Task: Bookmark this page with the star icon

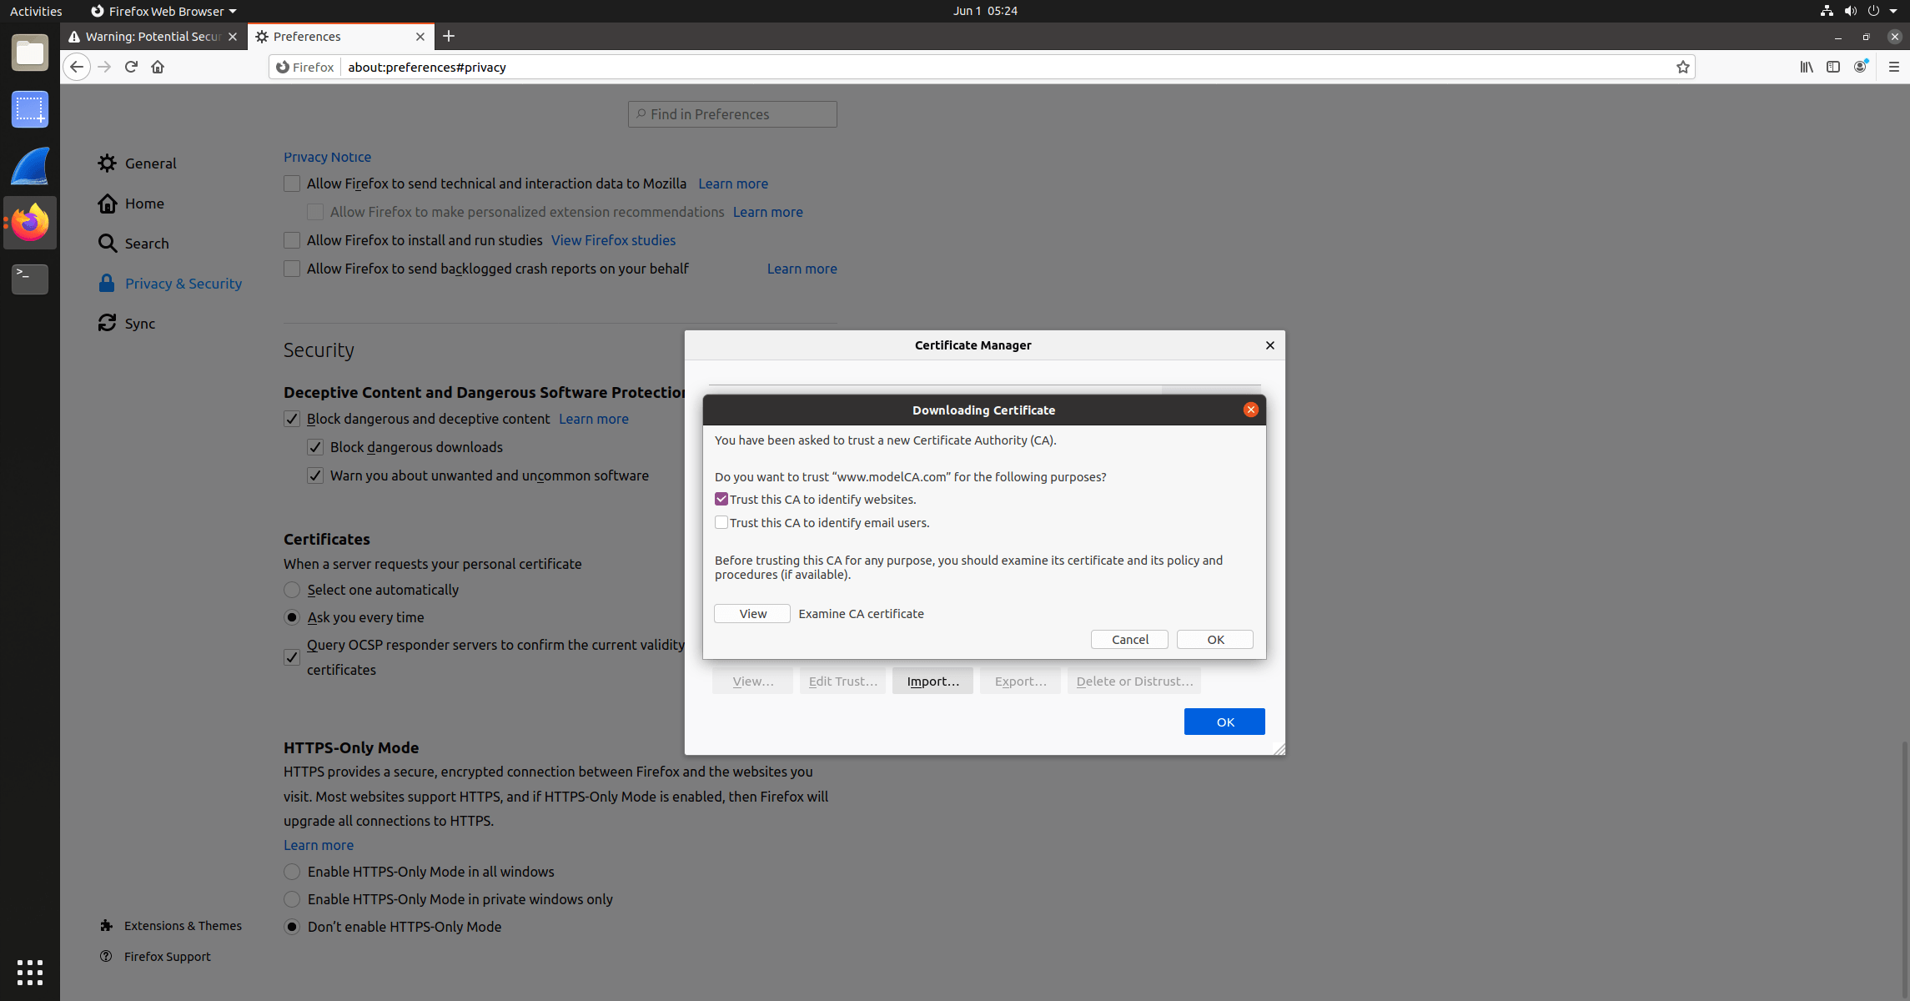Action: pos(1682,67)
